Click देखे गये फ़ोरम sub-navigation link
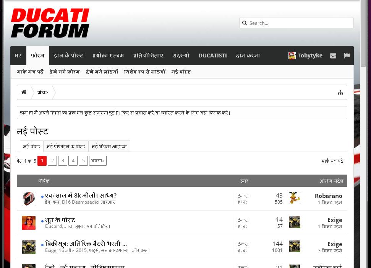 [x=64, y=72]
